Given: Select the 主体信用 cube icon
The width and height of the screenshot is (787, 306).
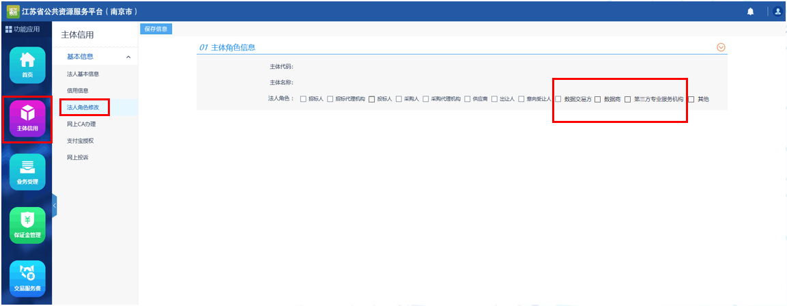Looking at the screenshot, I should [x=27, y=118].
